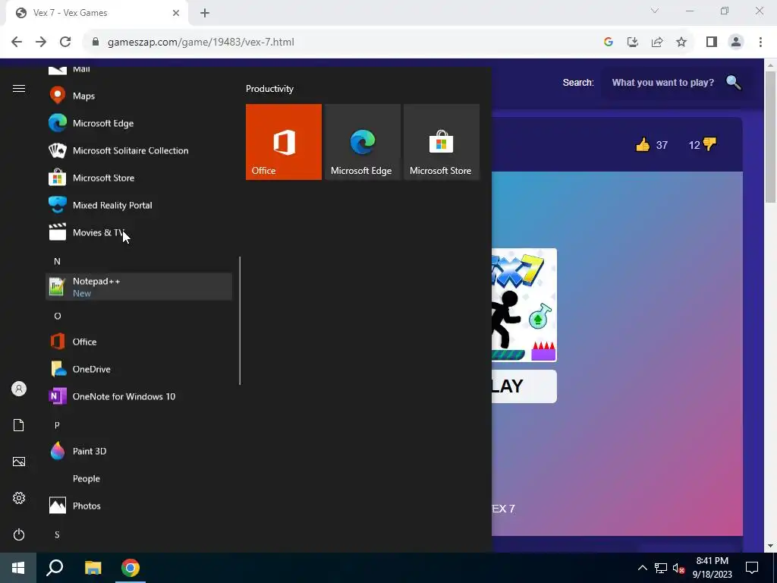The width and height of the screenshot is (777, 583).
Task: Open Maps from the Start menu list
Action: coord(139,96)
